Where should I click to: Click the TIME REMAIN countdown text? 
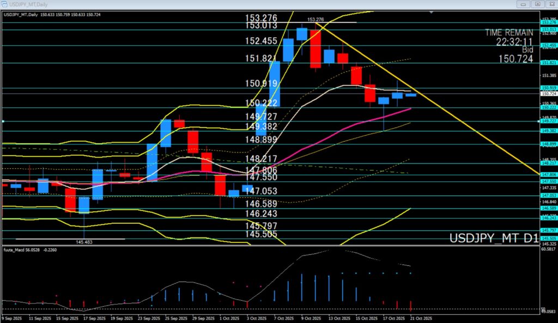(x=508, y=36)
